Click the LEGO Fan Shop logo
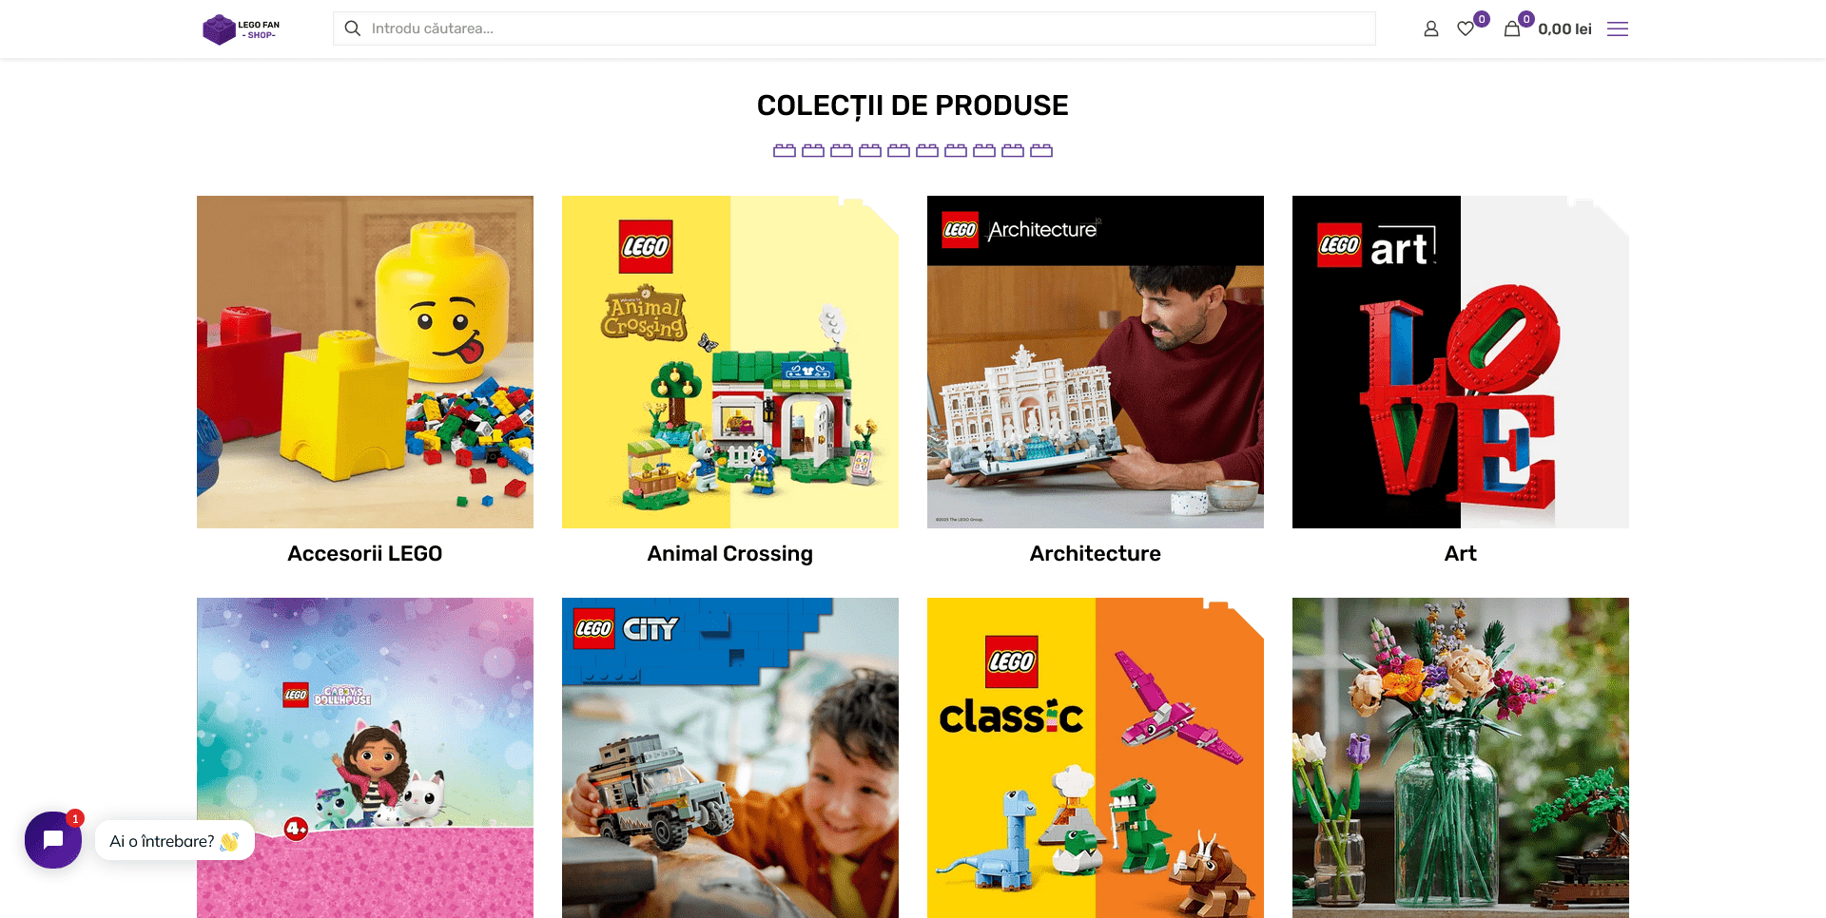 click(242, 29)
